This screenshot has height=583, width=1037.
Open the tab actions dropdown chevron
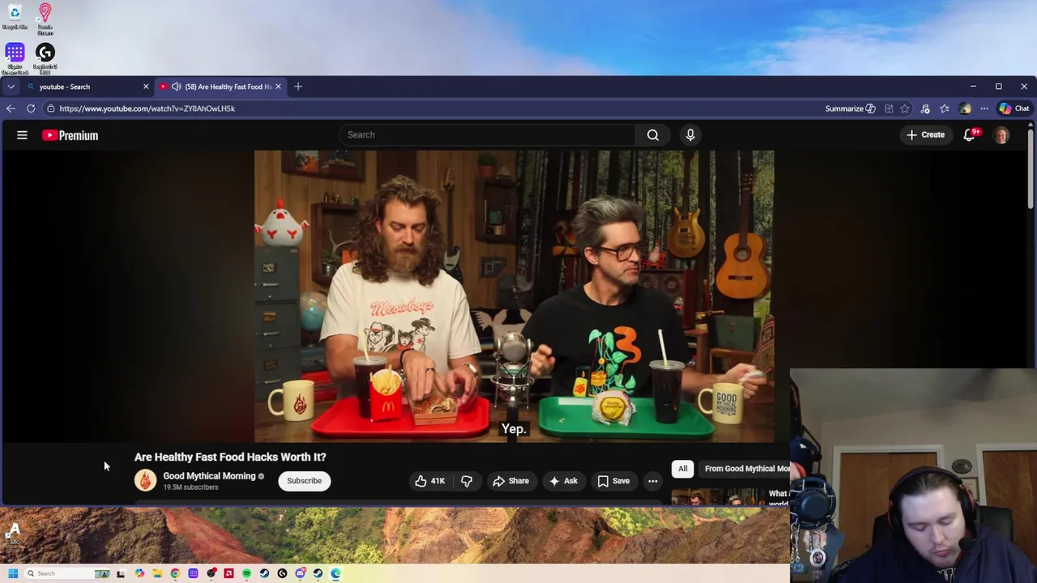[11, 87]
